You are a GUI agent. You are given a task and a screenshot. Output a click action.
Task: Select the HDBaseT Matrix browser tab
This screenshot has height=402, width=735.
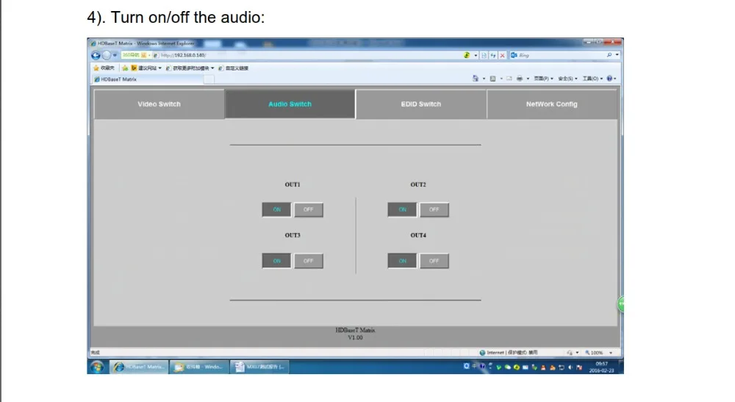(148, 79)
